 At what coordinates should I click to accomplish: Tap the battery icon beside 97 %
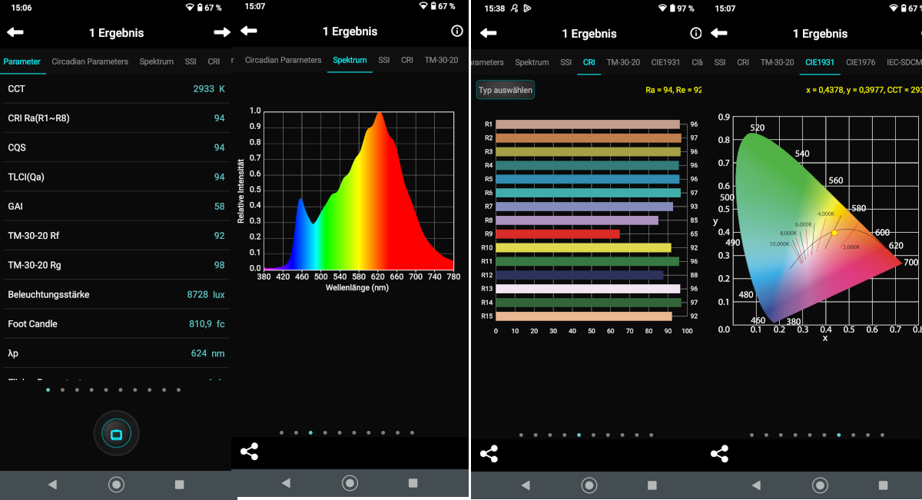672,8
